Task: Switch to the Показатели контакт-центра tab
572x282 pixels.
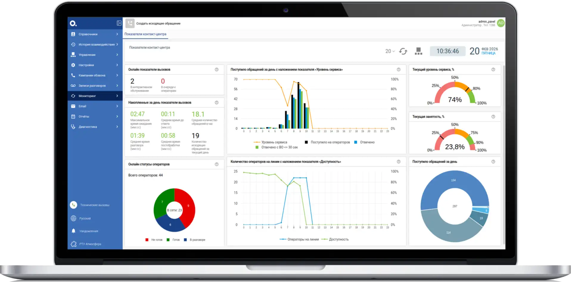Action: pyautogui.click(x=145, y=34)
